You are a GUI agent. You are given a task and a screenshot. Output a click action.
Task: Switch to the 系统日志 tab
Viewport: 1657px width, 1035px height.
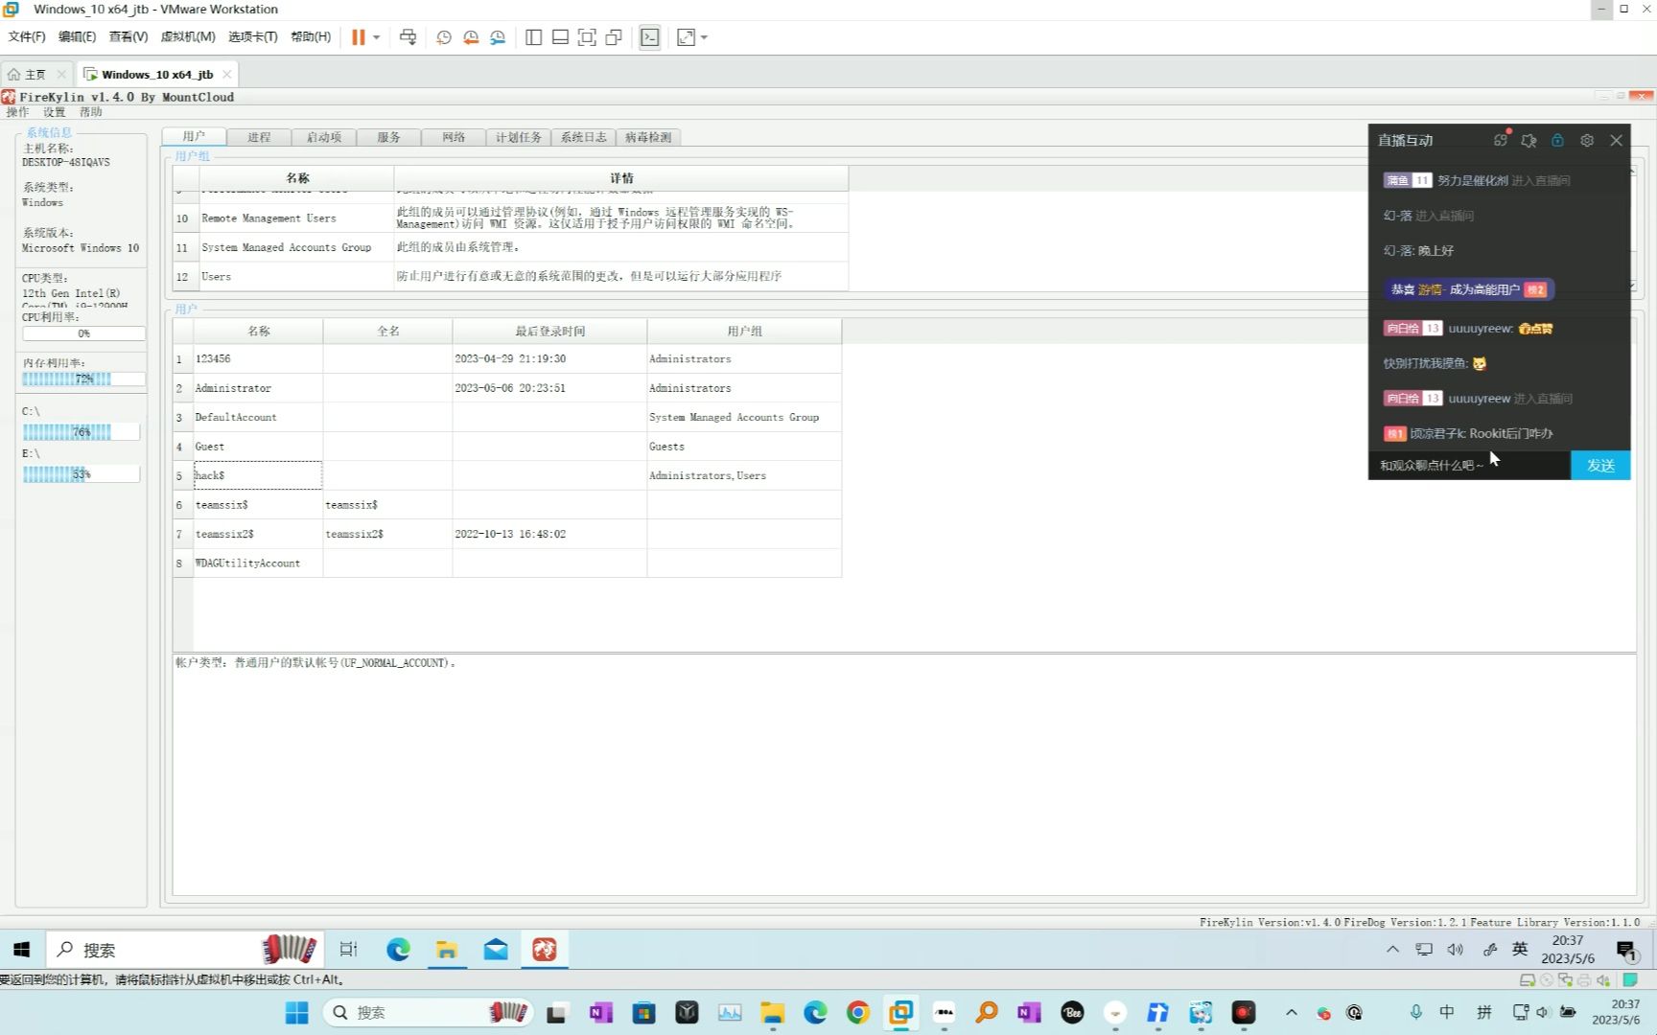pos(583,137)
